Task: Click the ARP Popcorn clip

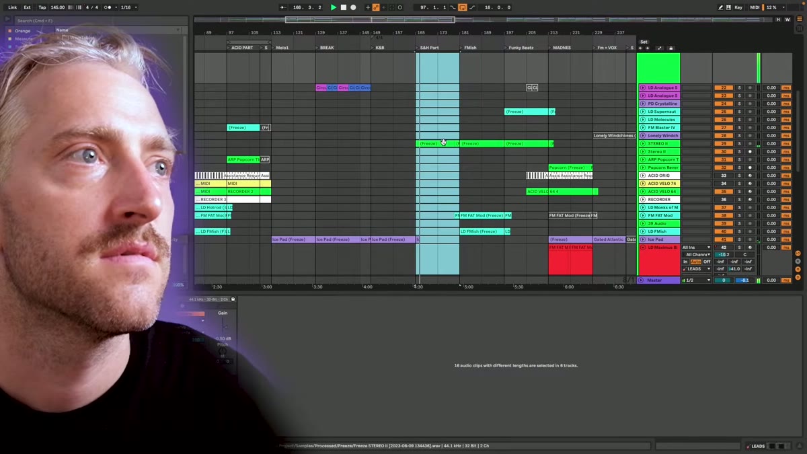Action: click(x=243, y=160)
